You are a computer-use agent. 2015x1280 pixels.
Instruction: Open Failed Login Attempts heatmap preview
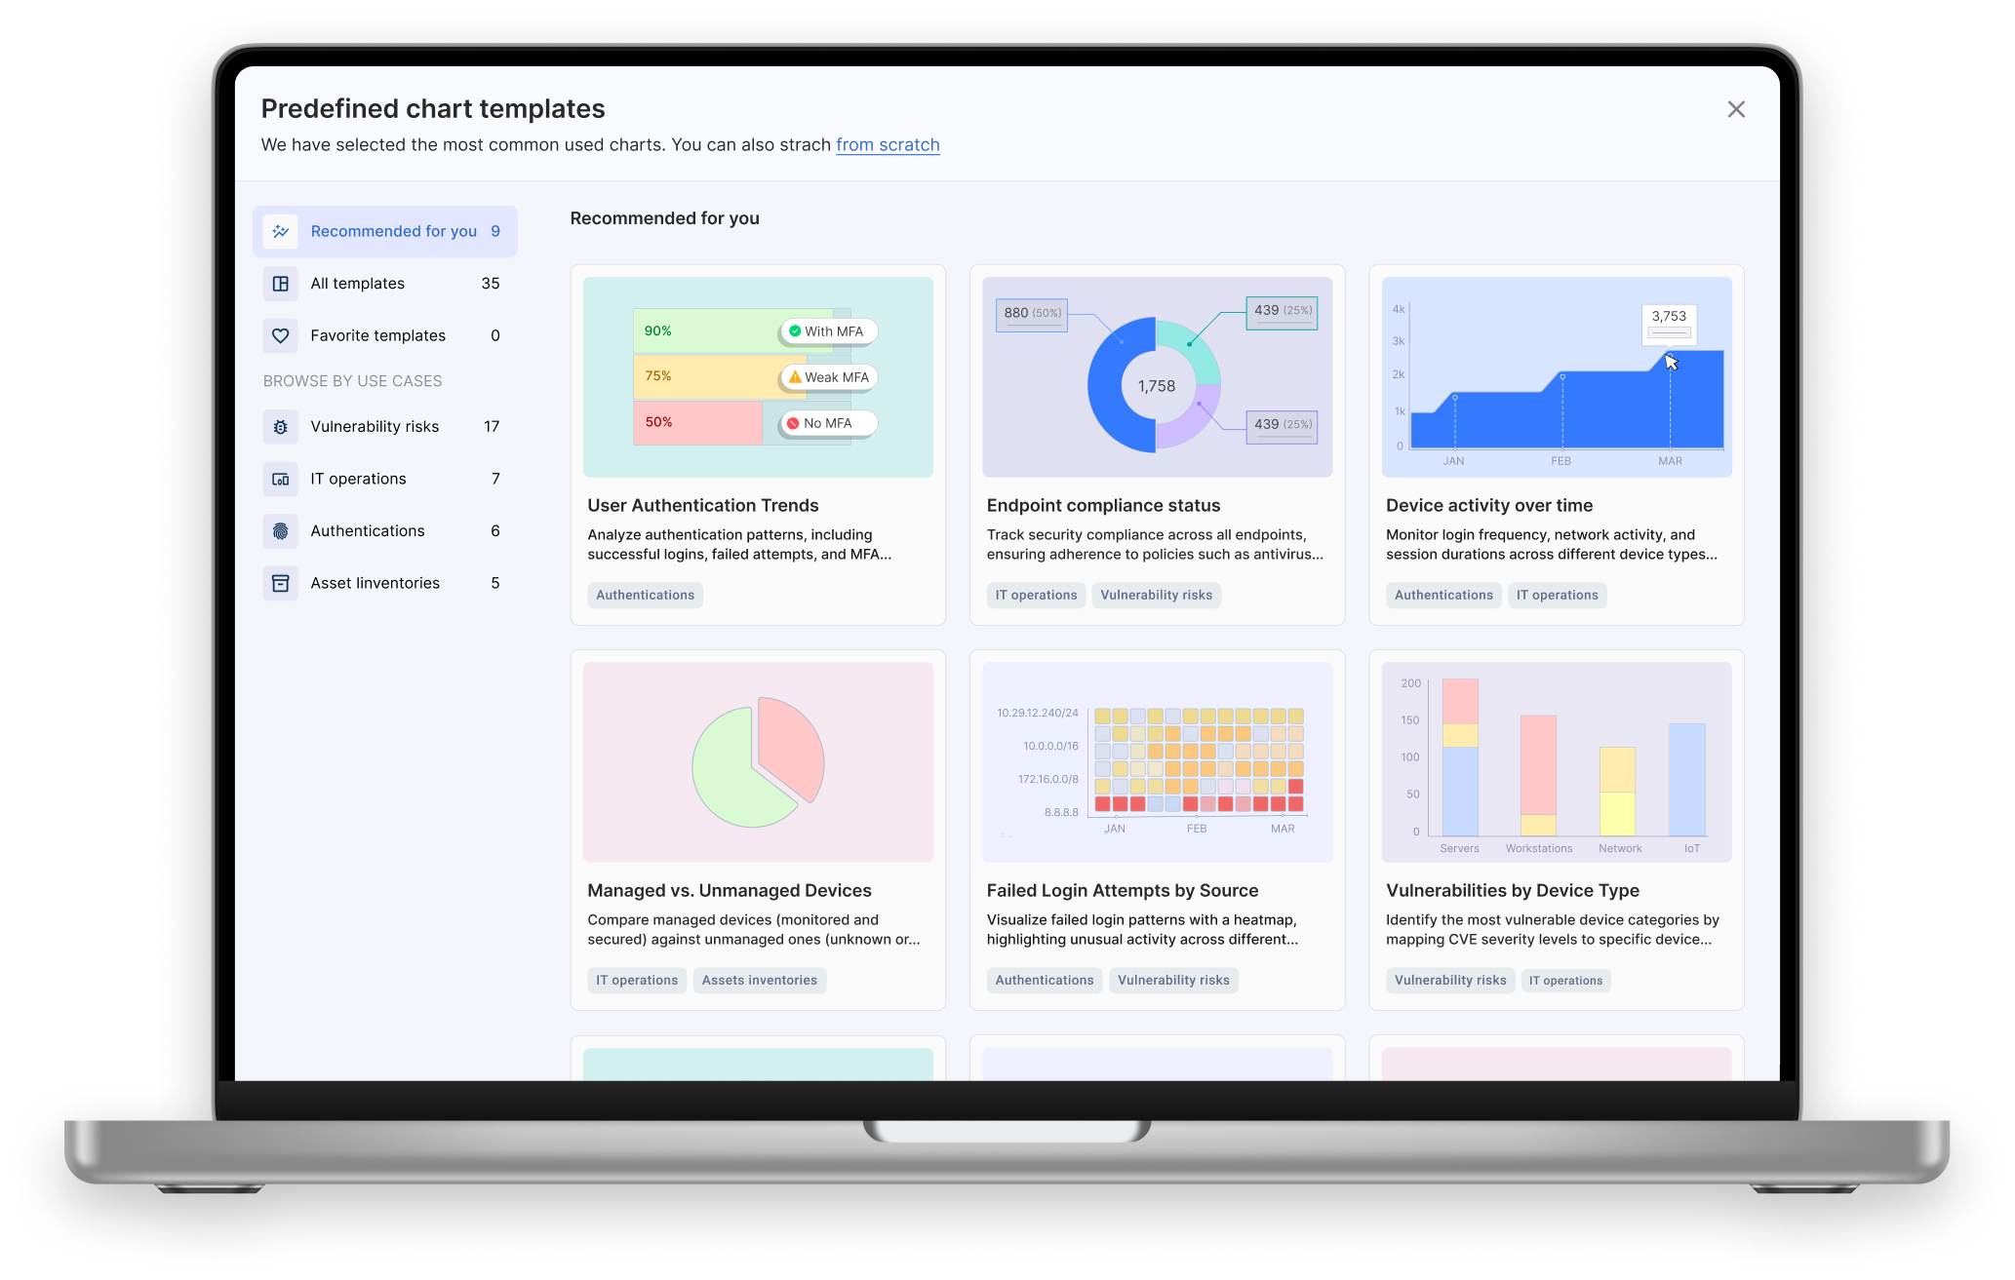pos(1157,762)
